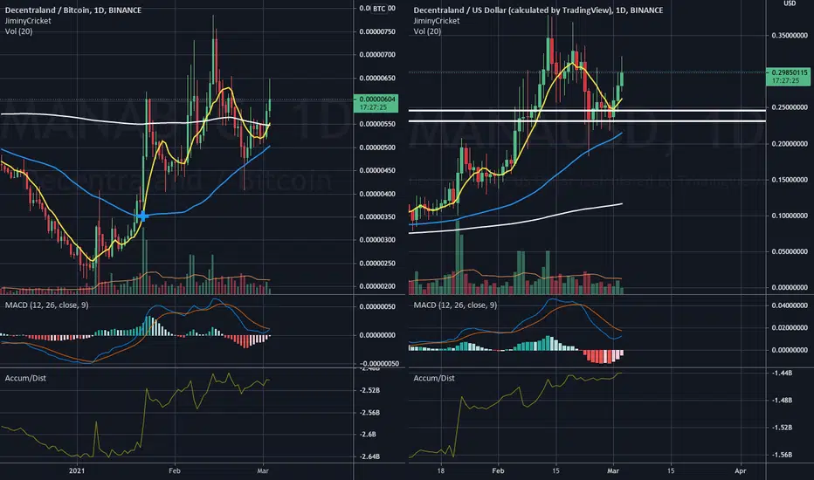The width and height of the screenshot is (814, 480).
Task: Click 0.00000400 on the BTC price axis
Action: 377,194
